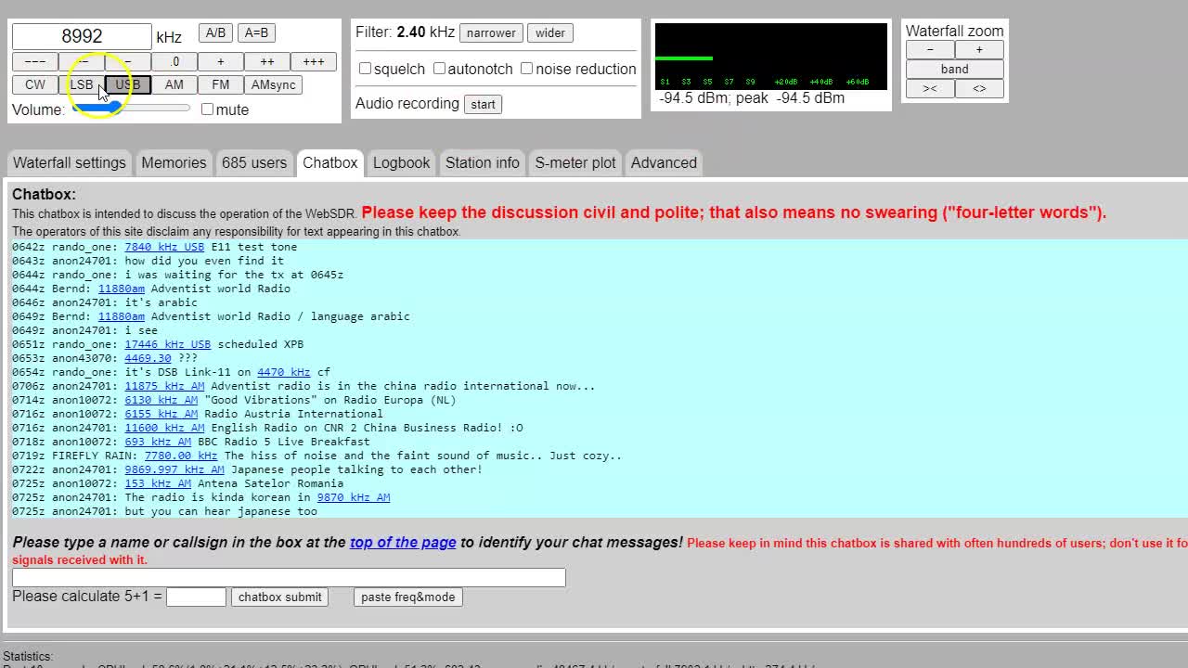Tick the mute checkbox

tap(207, 109)
